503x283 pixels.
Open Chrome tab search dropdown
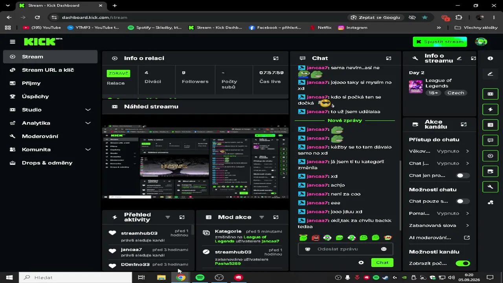tap(8, 6)
